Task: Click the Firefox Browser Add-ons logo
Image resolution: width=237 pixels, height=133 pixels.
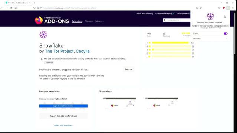Action: click(52, 20)
